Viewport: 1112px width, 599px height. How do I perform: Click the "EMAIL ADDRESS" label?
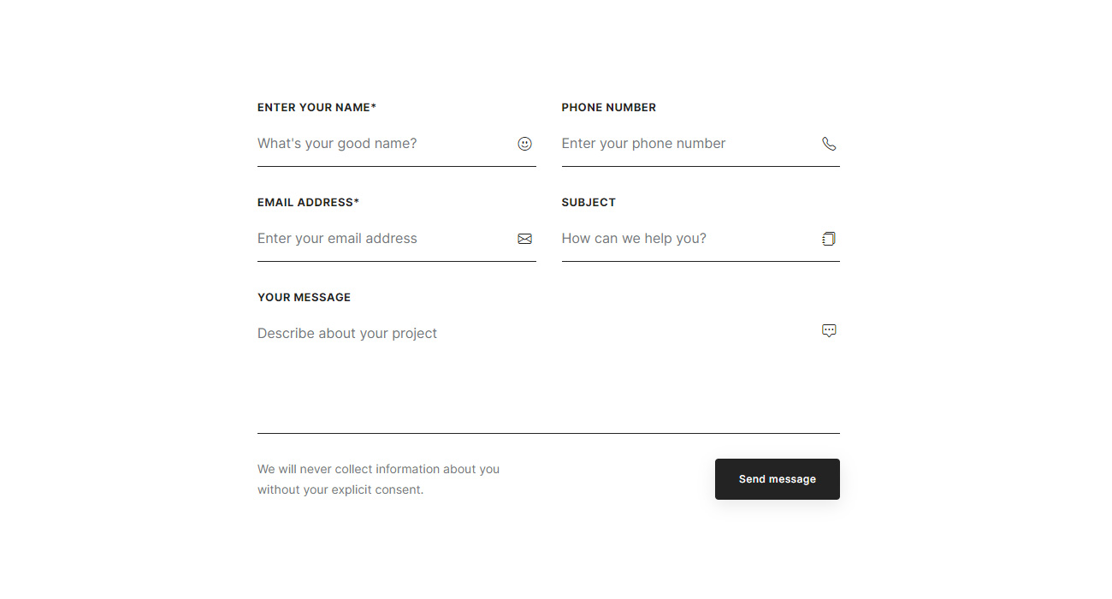(x=305, y=203)
